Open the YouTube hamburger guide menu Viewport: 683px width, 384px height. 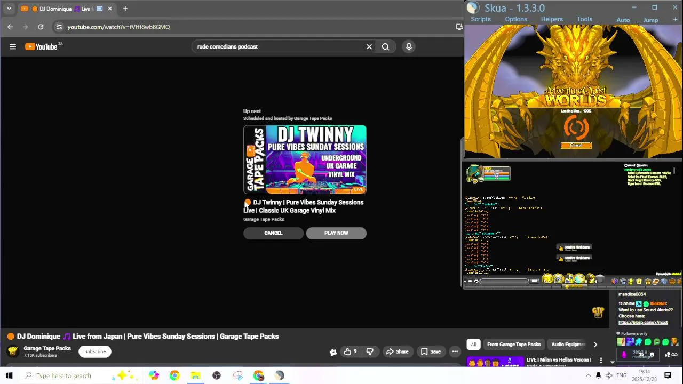13,47
